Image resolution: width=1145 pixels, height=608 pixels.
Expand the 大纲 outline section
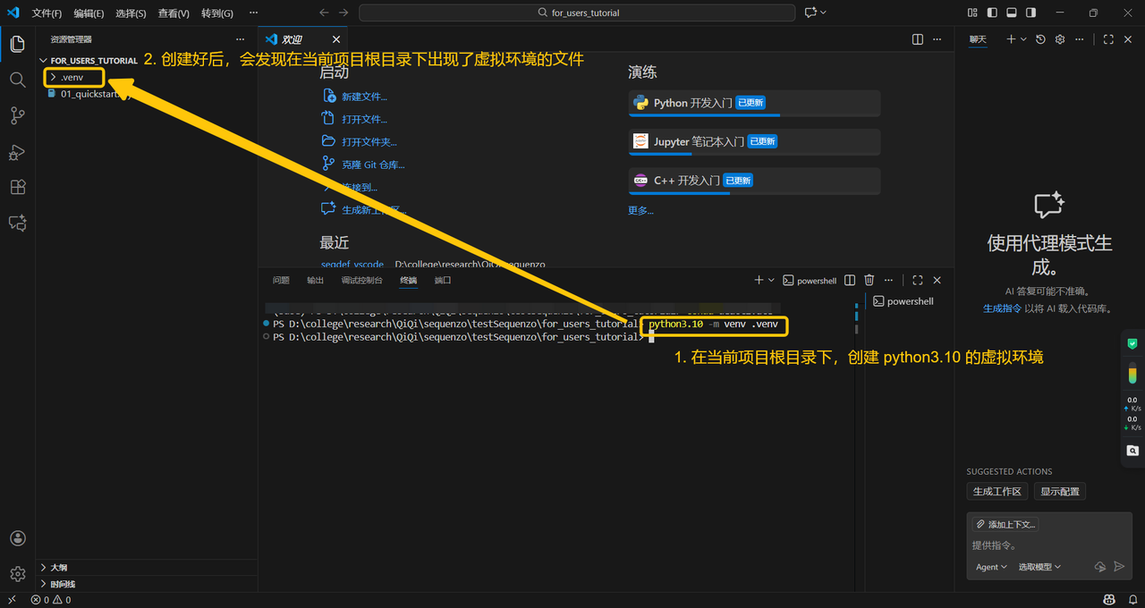(x=58, y=568)
